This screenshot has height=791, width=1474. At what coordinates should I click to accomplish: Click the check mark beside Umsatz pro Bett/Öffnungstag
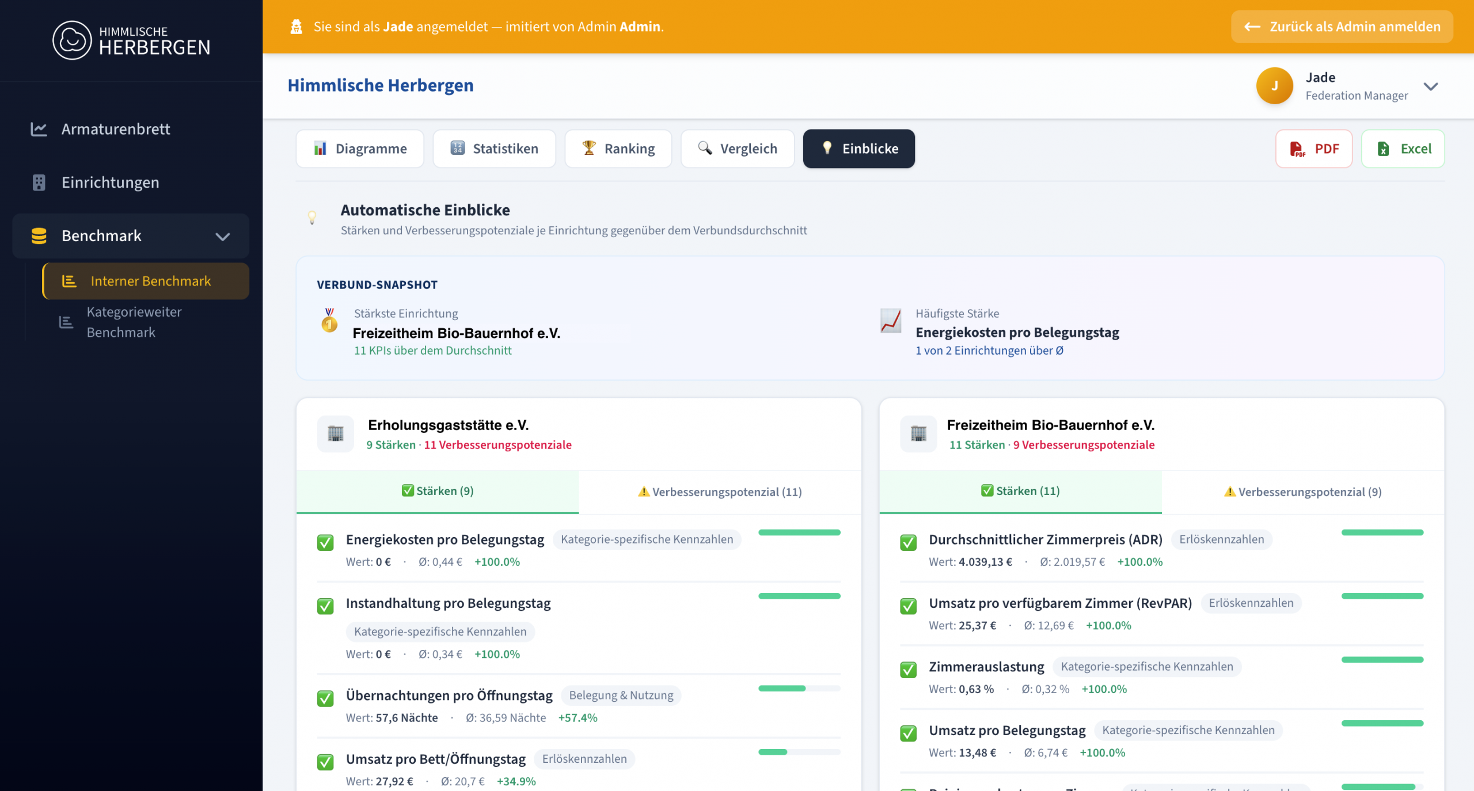(x=325, y=762)
